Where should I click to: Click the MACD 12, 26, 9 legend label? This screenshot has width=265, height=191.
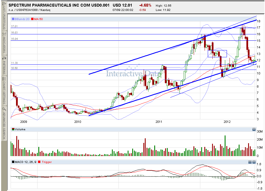25,162
